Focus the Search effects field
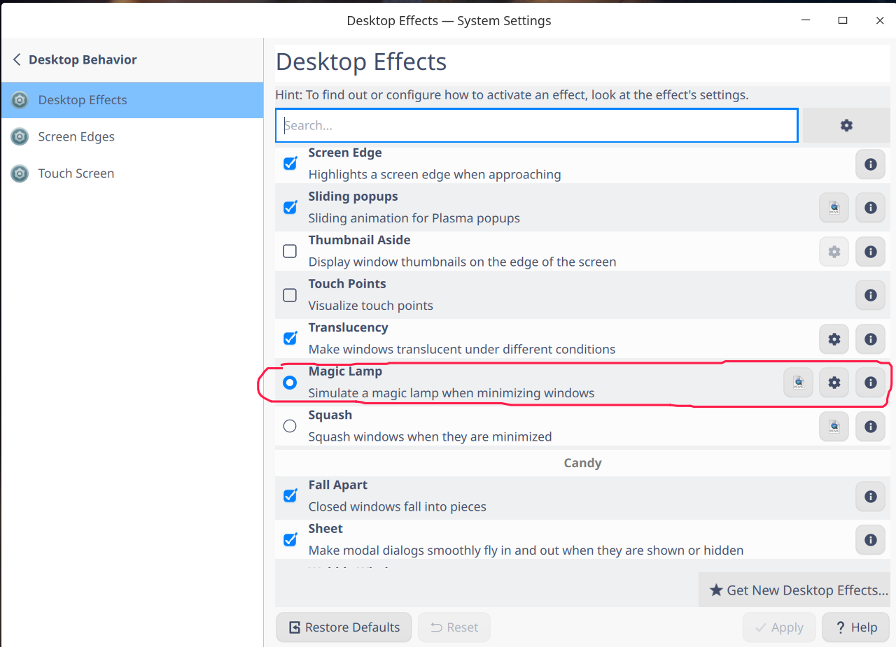This screenshot has height=647, width=896. 536,125
